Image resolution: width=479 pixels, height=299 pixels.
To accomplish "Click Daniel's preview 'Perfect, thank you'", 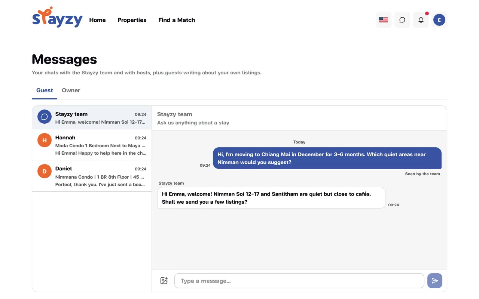I will pos(101,185).
